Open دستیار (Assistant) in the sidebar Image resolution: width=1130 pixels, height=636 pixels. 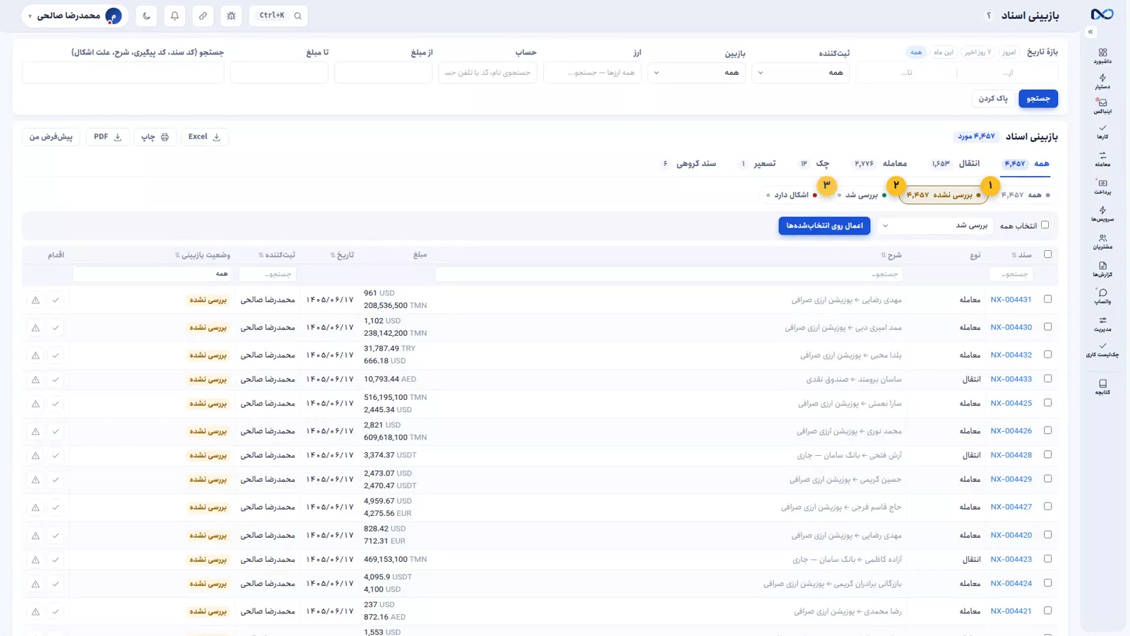point(1102,81)
